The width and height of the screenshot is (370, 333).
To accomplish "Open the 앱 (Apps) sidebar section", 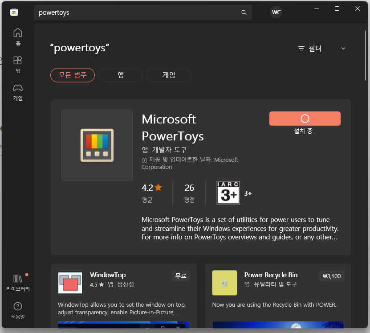I will 18,64.
